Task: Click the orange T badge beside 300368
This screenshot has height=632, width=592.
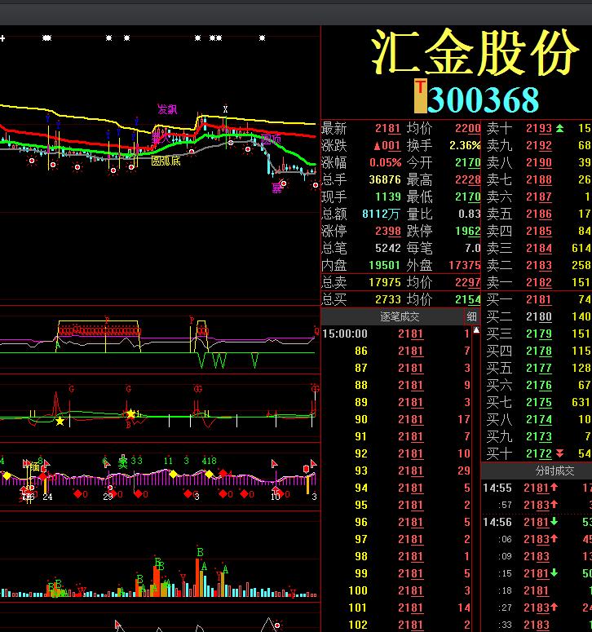Action: tap(420, 96)
